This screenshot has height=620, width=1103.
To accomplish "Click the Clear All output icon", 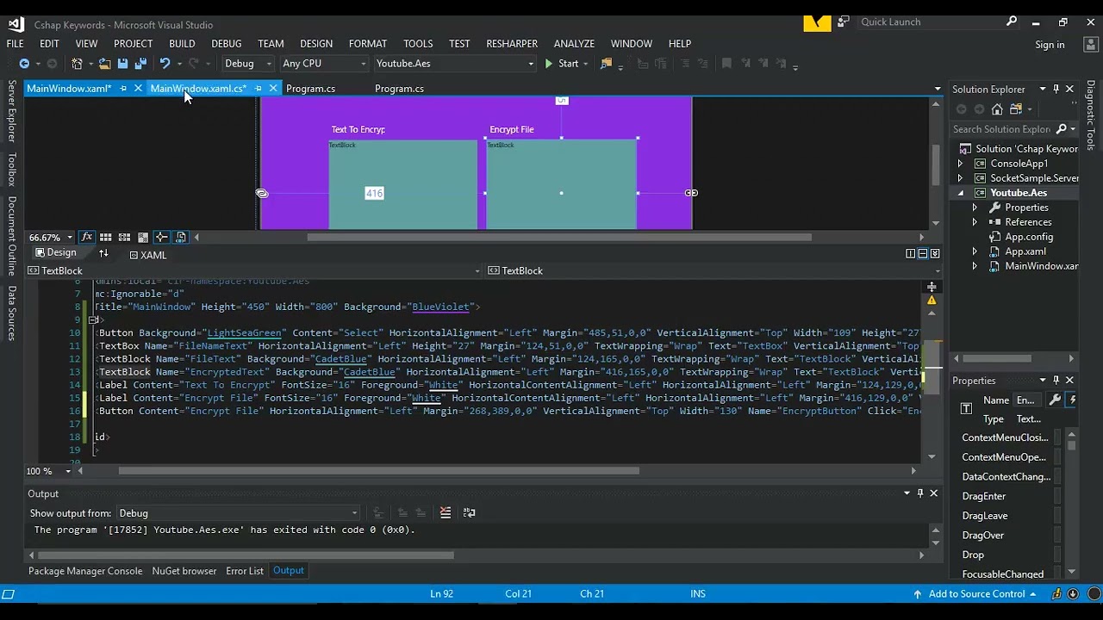I will click(x=446, y=513).
